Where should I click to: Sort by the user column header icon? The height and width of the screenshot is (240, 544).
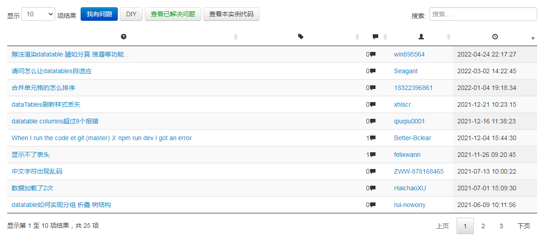click(421, 37)
